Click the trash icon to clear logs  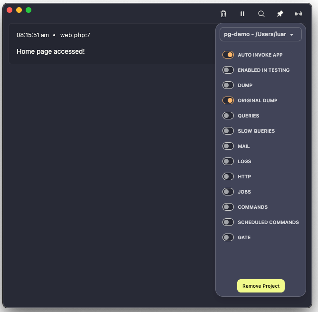point(223,14)
